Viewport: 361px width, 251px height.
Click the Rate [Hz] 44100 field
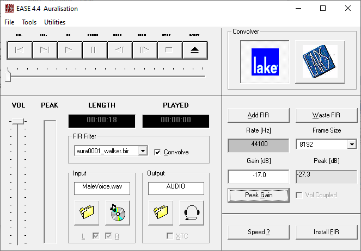258,145
